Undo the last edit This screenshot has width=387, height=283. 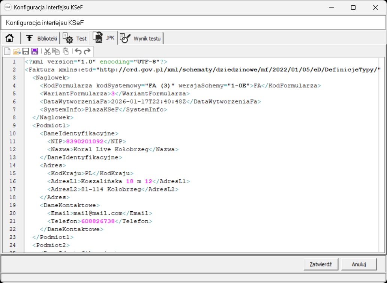(x=78, y=51)
